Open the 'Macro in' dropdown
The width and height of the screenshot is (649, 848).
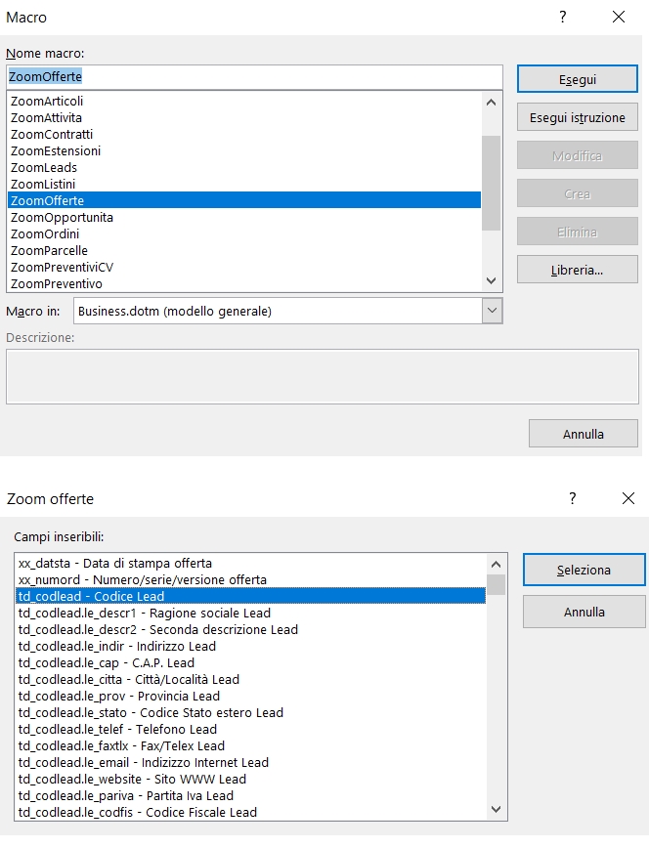point(492,311)
